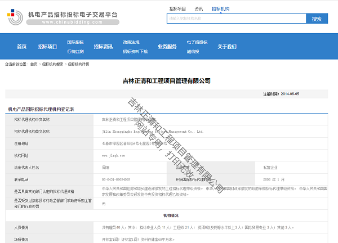Image resolution: width=338 pixels, height=243 pixels.
Task: Open the 政策法规 navigation item
Action: click(x=131, y=42)
